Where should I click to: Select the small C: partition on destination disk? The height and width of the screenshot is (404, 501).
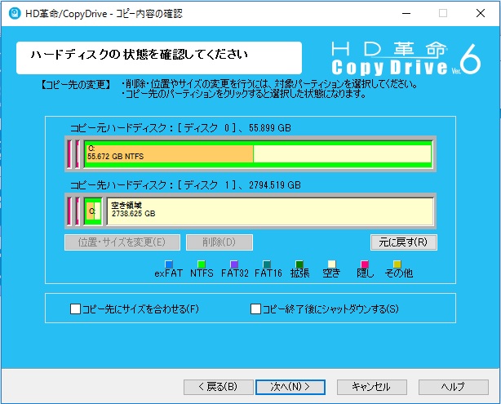93,211
